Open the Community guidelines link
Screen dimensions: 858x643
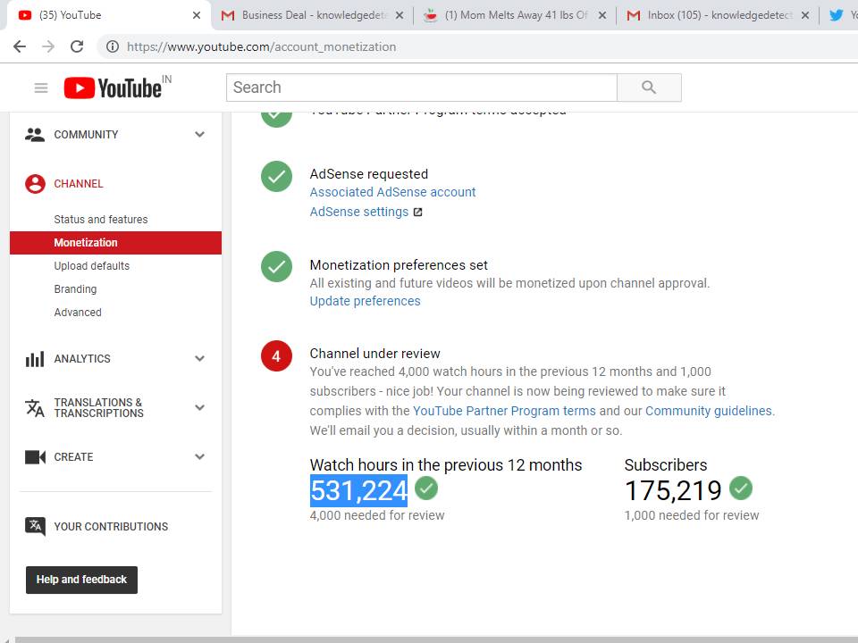[709, 411]
